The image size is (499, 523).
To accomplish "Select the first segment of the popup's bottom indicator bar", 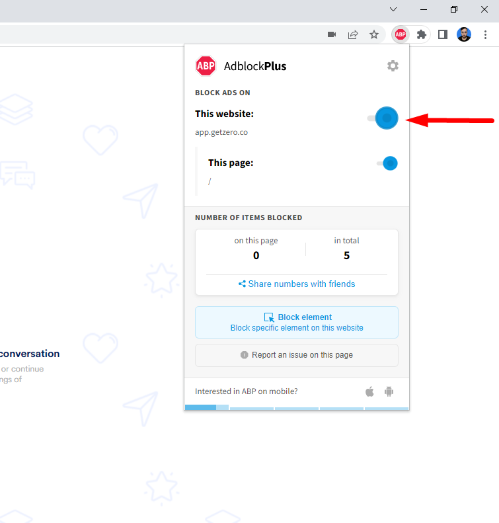I will tap(200, 407).
